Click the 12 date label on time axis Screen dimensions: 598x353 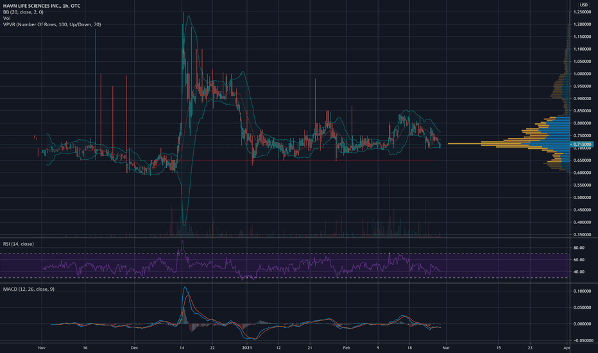tap(278, 348)
